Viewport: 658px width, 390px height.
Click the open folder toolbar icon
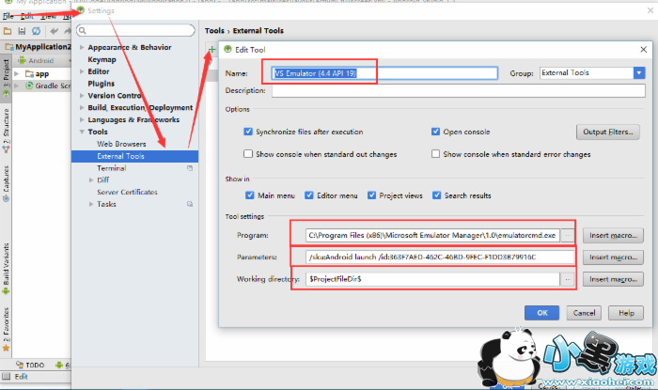coord(8,31)
